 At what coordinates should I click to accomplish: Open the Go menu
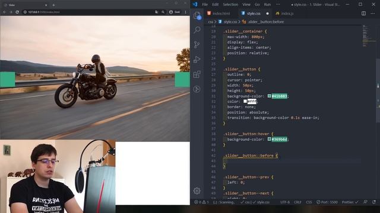[257, 4]
